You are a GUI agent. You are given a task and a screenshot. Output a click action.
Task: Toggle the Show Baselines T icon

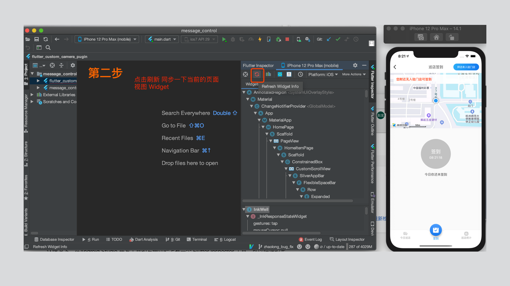pos(289,74)
